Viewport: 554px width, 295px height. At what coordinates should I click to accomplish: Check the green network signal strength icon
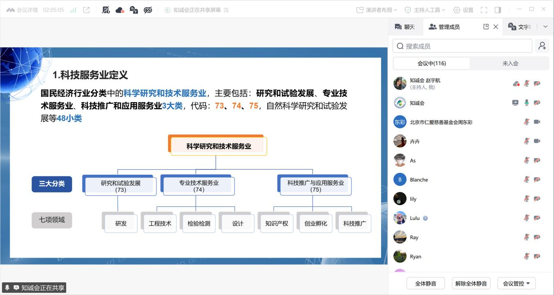pyautogui.click(x=73, y=10)
